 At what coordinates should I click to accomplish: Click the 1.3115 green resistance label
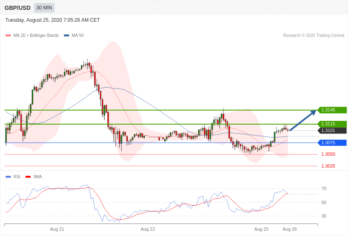click(332, 124)
